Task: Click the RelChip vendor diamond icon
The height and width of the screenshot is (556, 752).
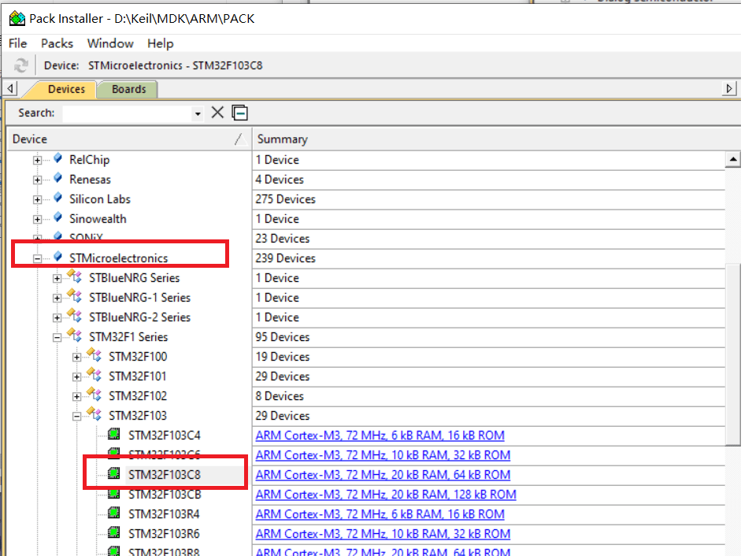Action: 58,158
